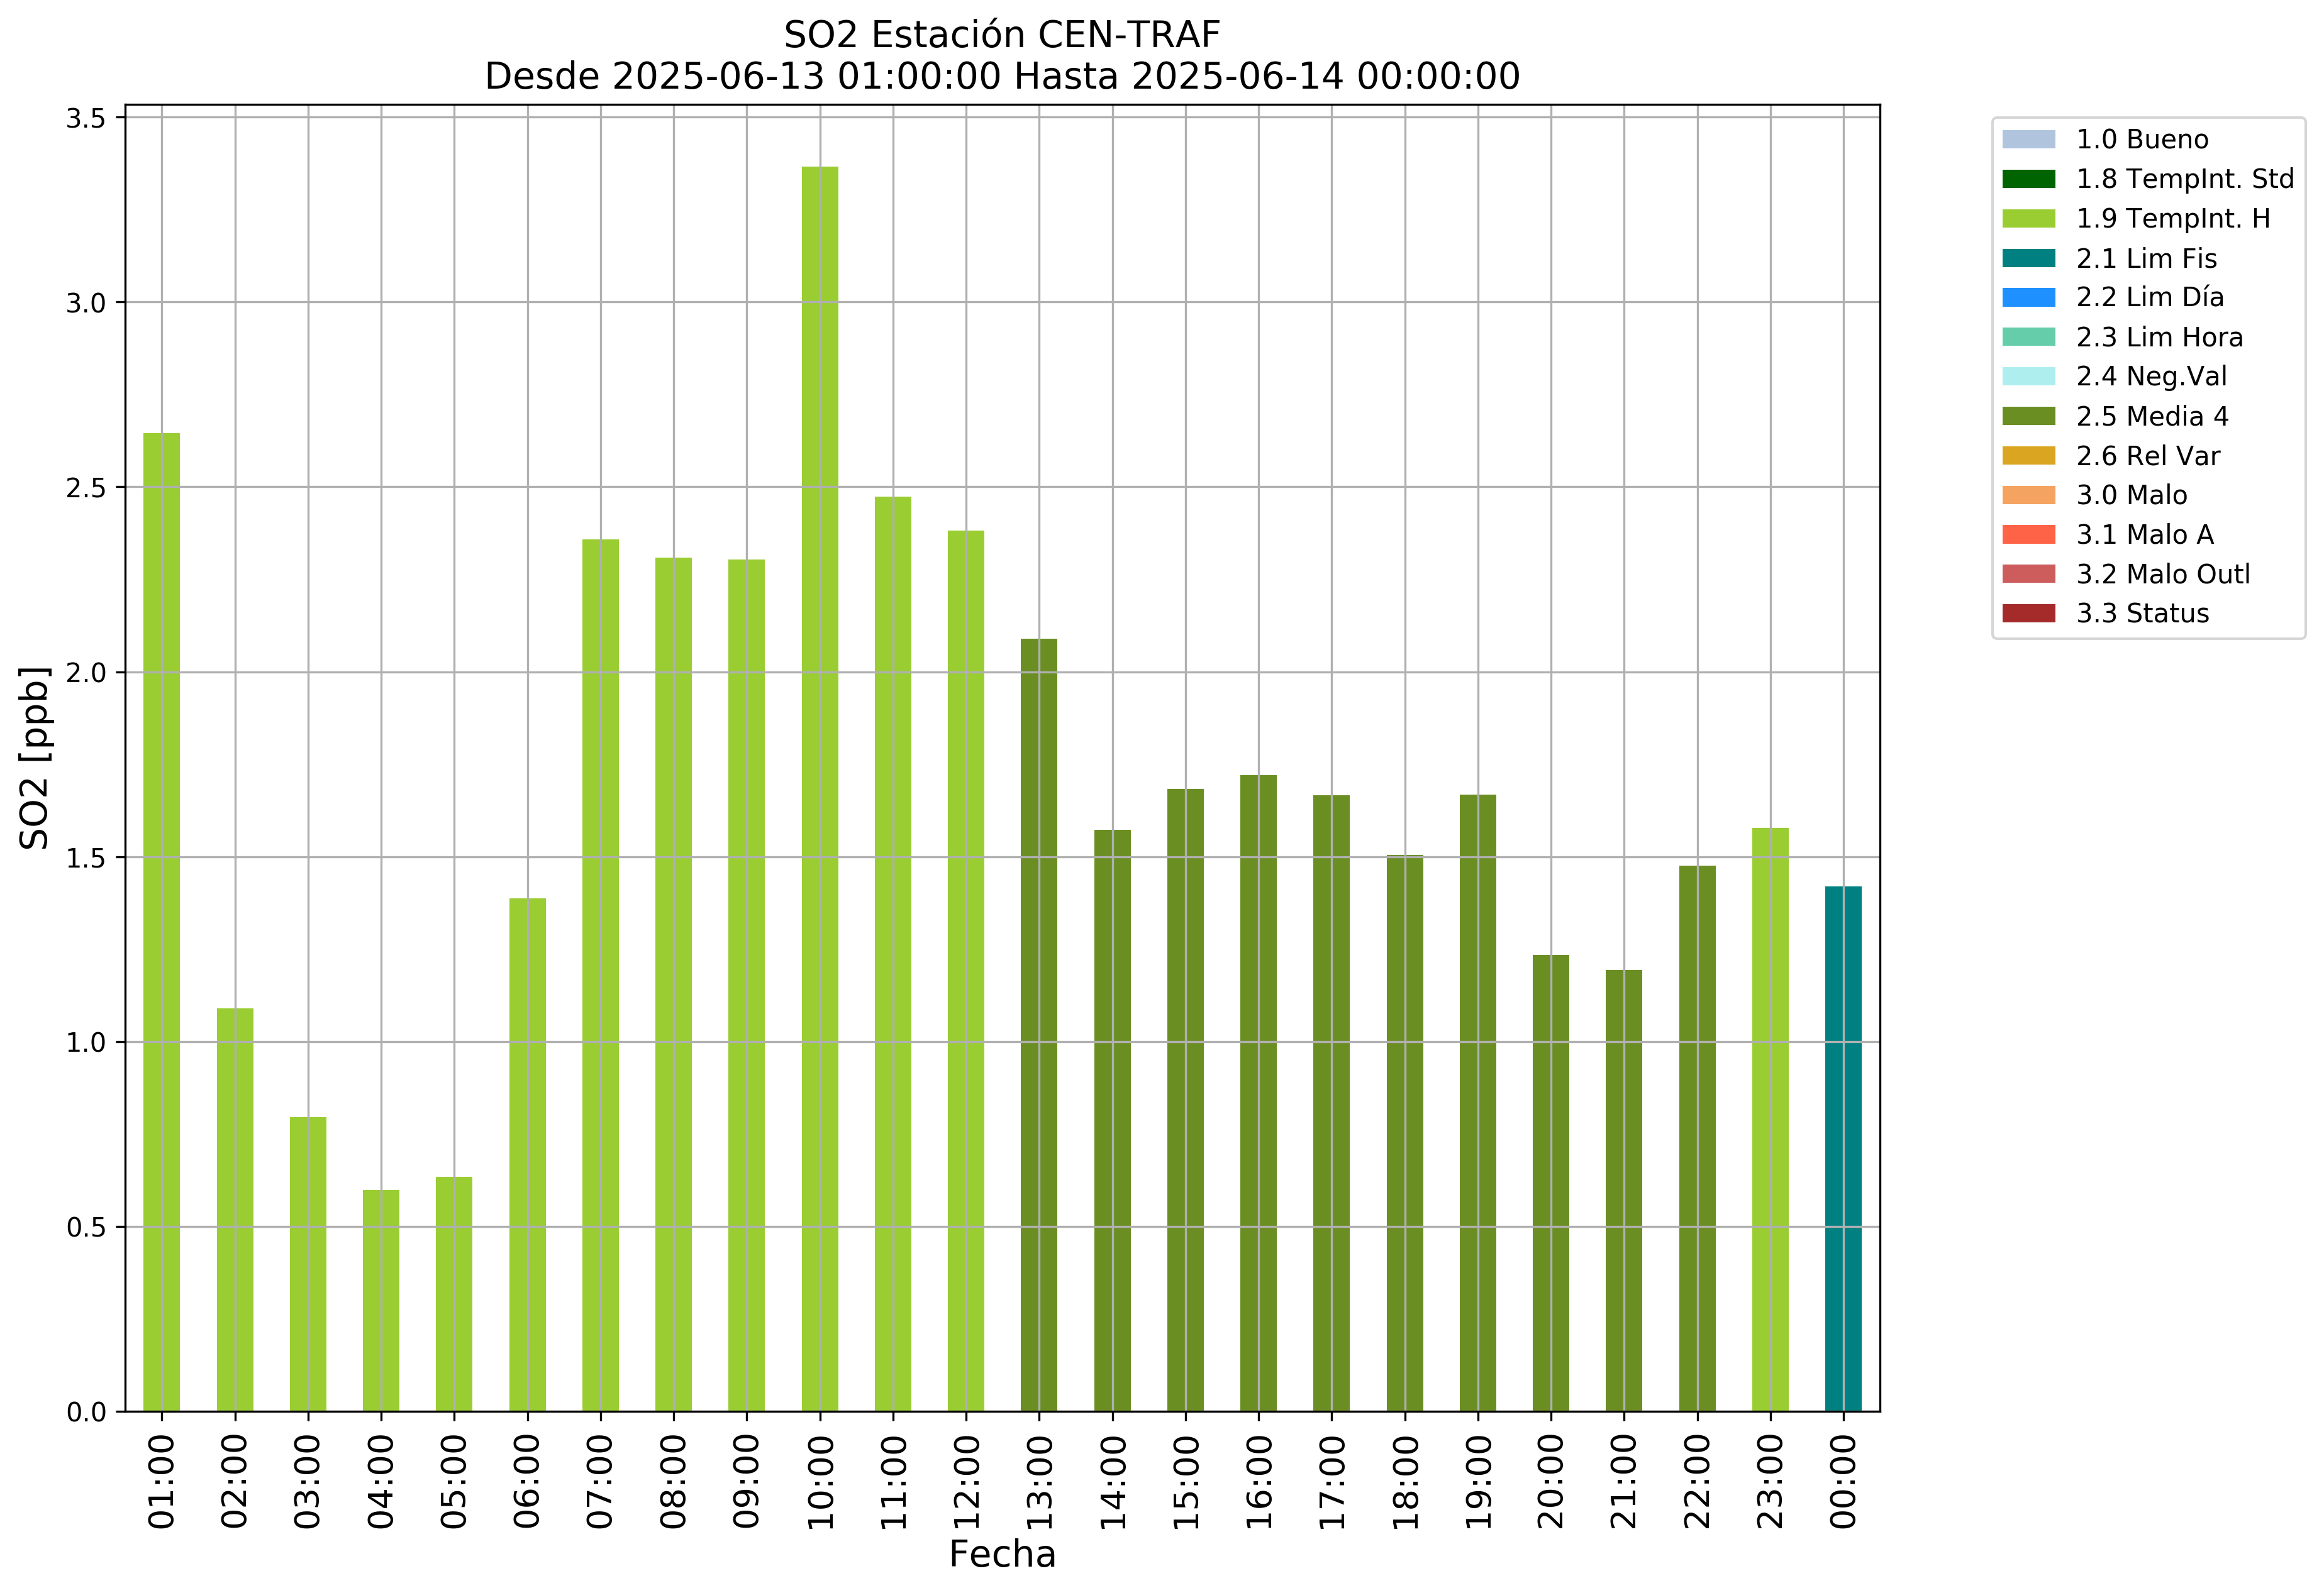Click the 2.5 Media 4 legend swatch
Screen dimensions: 2324x1593
[2028, 417]
